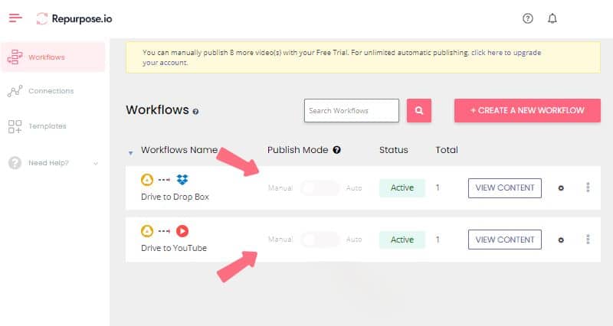The width and height of the screenshot is (613, 326).
Task: Open the notifications bell
Action: 552,18
